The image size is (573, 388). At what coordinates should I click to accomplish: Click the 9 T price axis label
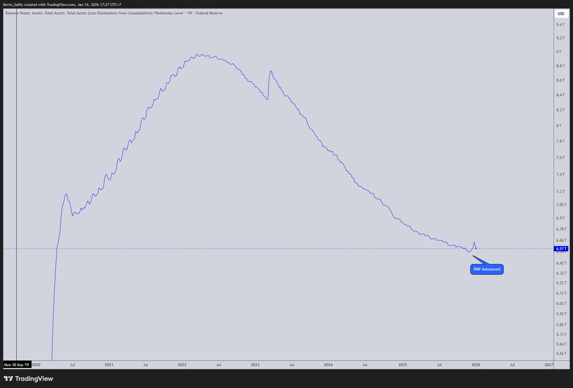coord(559,52)
